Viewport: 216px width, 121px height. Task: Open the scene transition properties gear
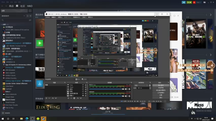[x=150, y=85]
